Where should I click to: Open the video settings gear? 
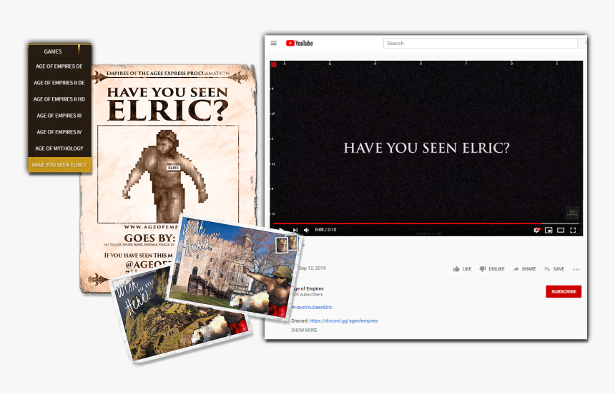tap(536, 230)
